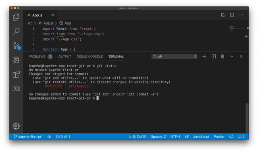Image resolution: width=258 pixels, height=152 pixels.
Task: Change the UTF-8 encoding in status bar
Action: coord(175,137)
